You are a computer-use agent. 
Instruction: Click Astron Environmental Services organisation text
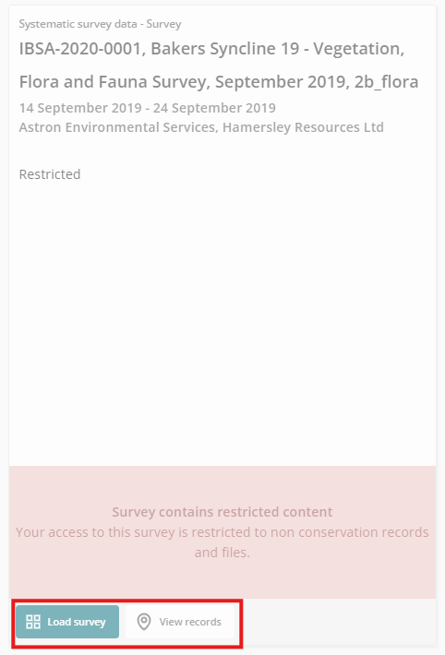click(x=118, y=127)
